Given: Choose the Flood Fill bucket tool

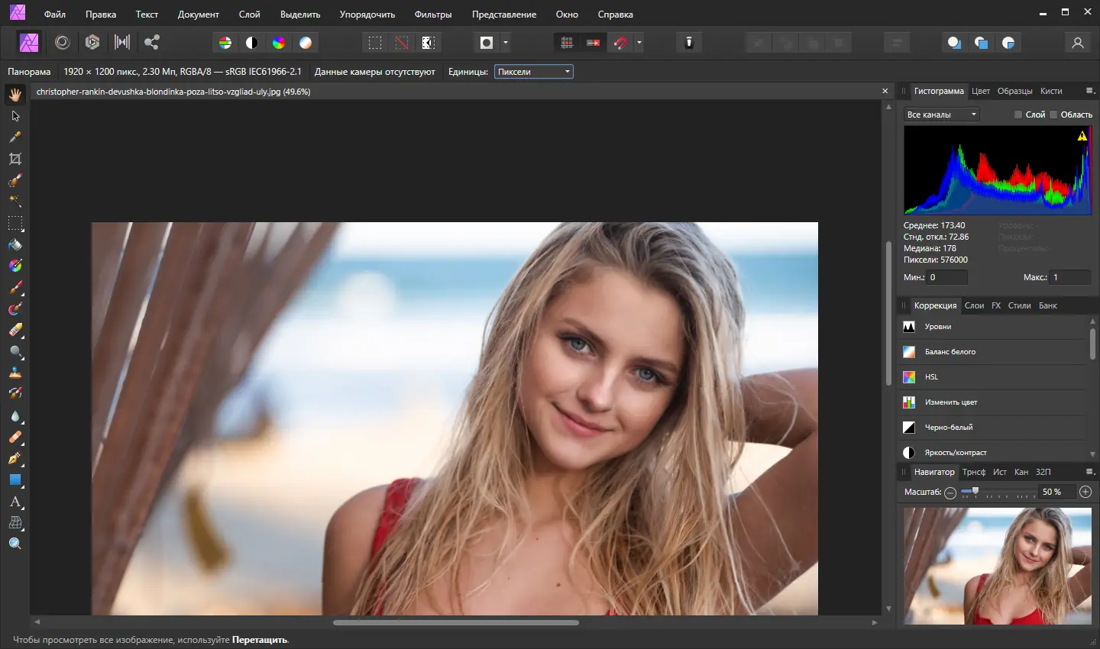Looking at the screenshot, I should click(15, 245).
